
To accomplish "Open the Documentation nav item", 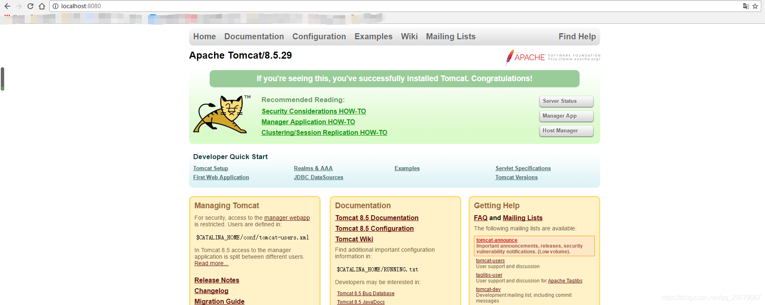I will pyautogui.click(x=254, y=36).
